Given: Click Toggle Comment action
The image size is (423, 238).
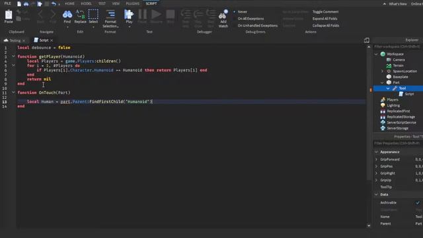Looking at the screenshot, I should pyautogui.click(x=325, y=12).
